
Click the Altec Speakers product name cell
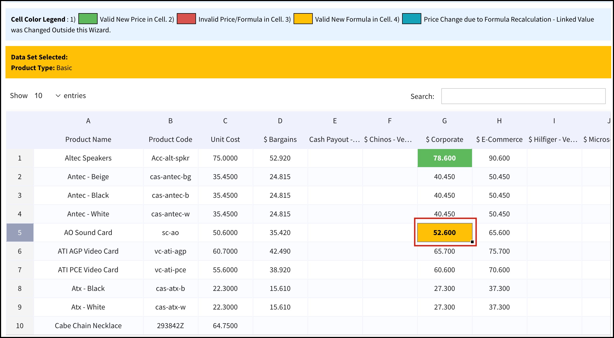[x=88, y=158]
